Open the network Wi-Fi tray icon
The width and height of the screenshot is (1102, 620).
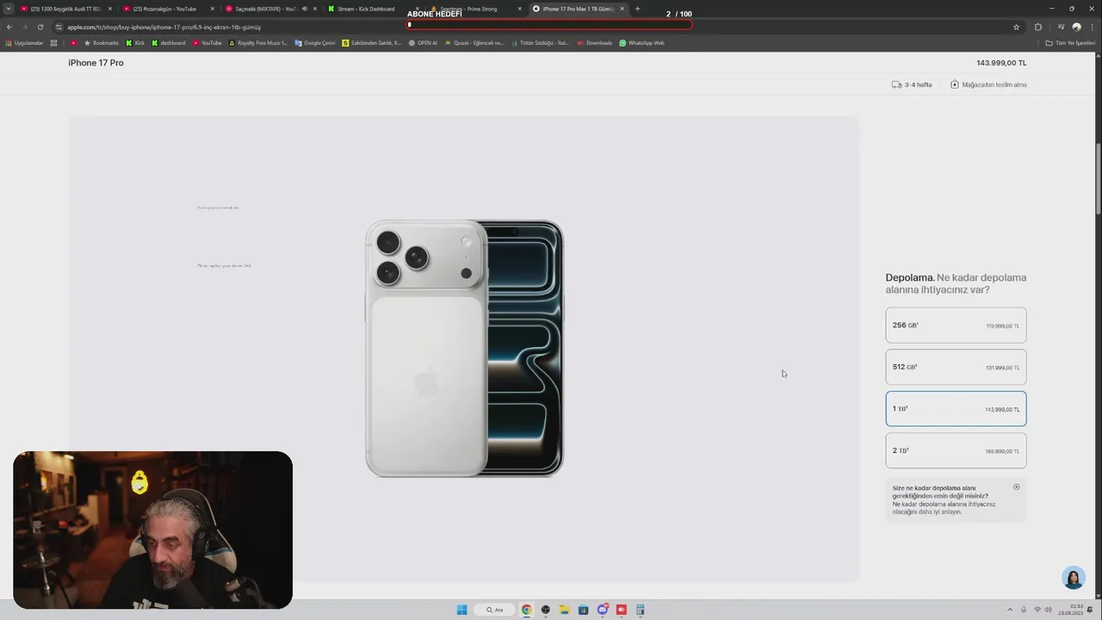point(1037,610)
